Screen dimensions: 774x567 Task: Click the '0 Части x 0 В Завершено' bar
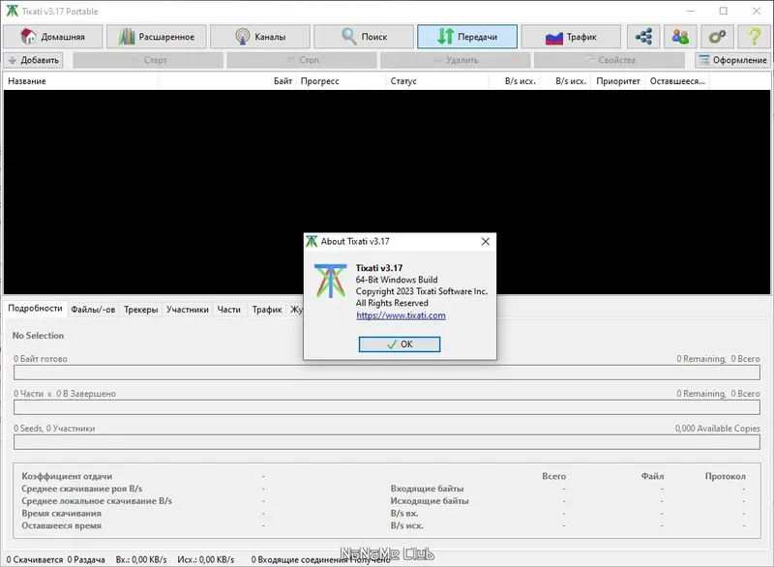[386, 407]
